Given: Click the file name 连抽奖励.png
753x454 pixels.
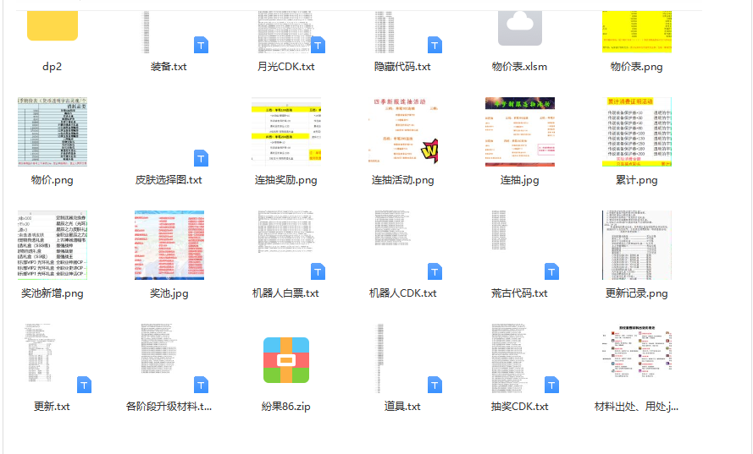Looking at the screenshot, I should click(x=285, y=180).
